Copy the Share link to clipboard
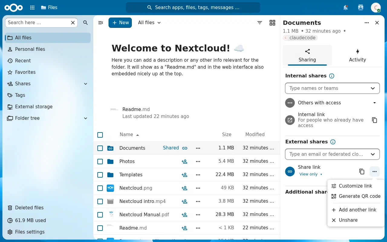Image resolution: width=387 pixels, height=242 pixels. pyautogui.click(x=362, y=172)
